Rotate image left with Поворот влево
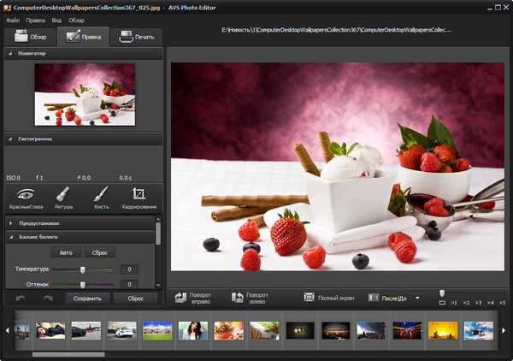Image resolution: width=513 pixels, height=361 pixels. [x=250, y=298]
